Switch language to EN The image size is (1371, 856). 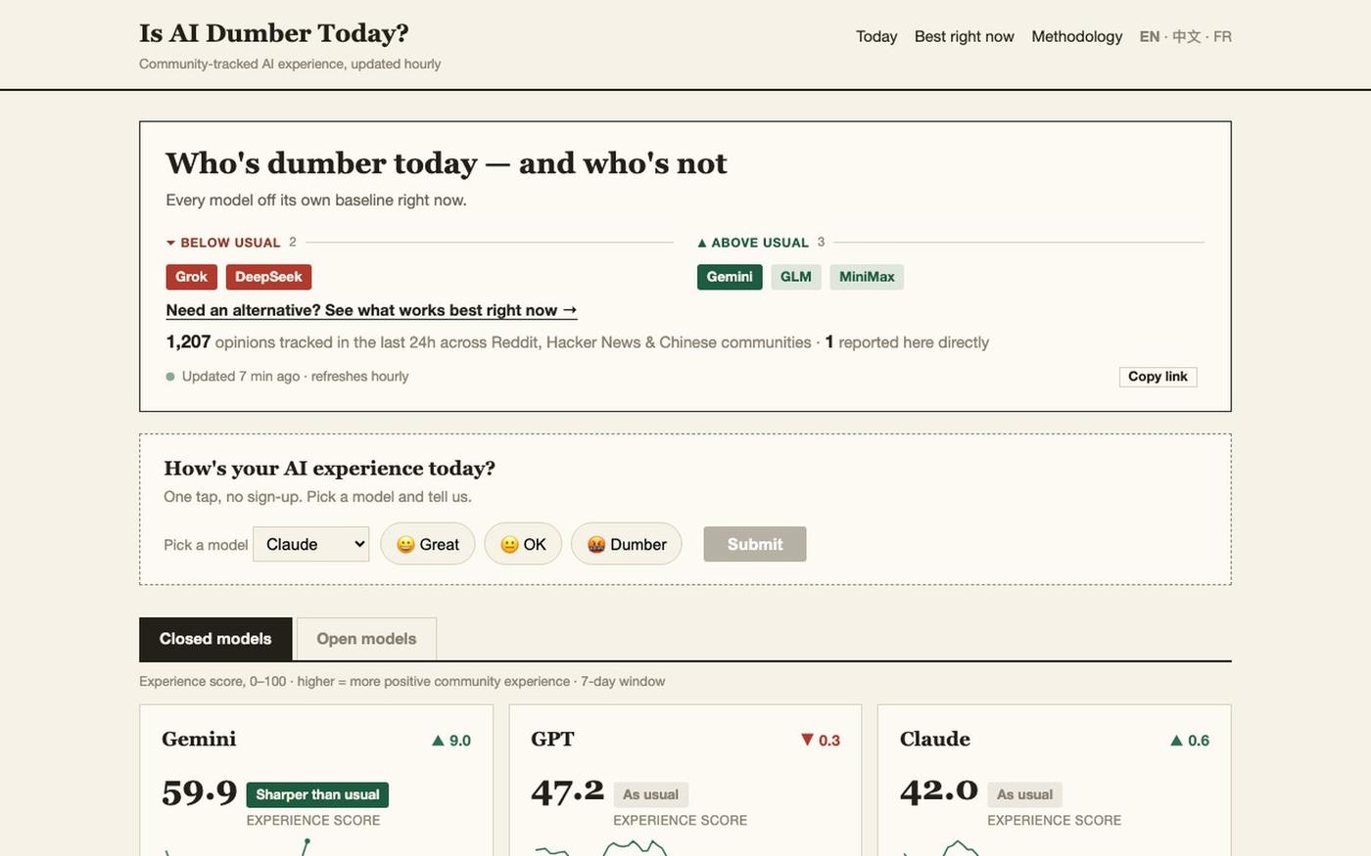point(1149,36)
